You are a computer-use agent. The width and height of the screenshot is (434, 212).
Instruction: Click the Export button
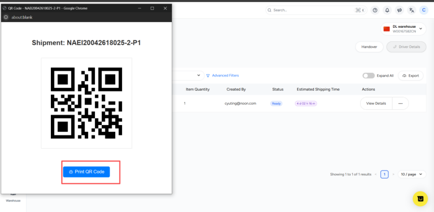point(411,76)
